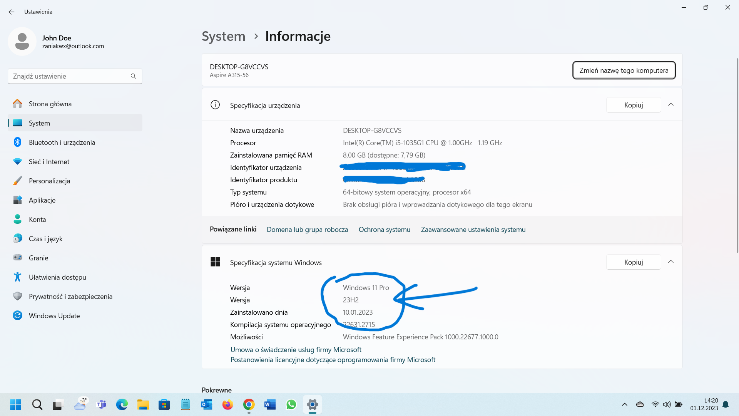Open Aplikacje settings
This screenshot has height=416, width=739.
point(75,200)
